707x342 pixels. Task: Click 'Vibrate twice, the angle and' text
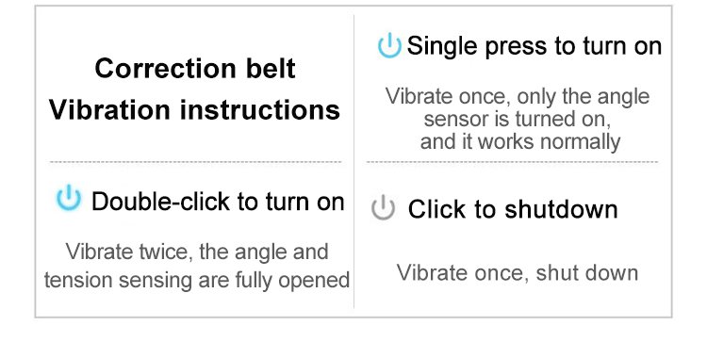197,252
